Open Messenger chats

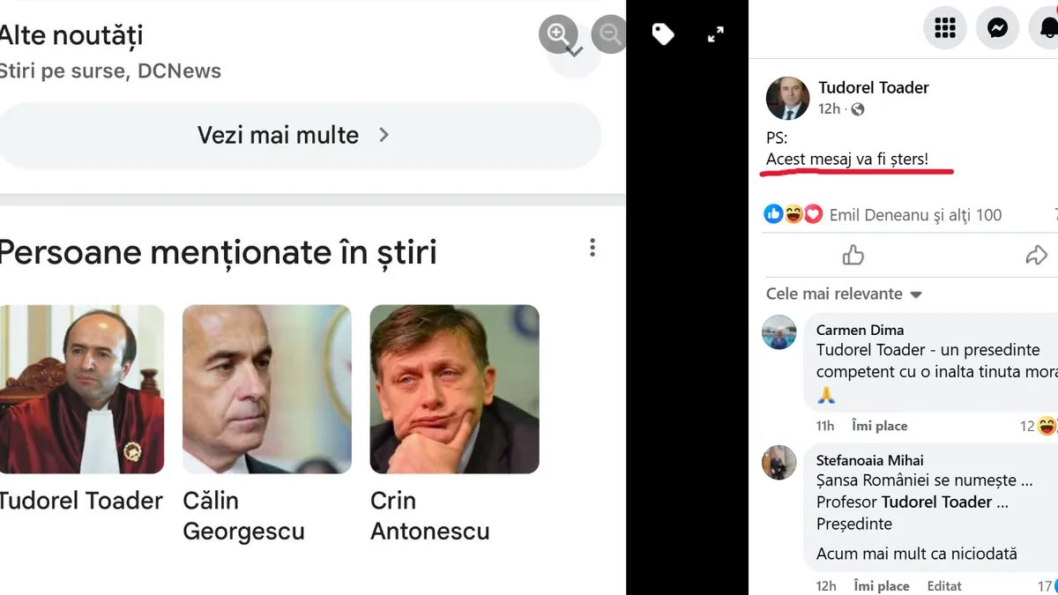pos(997,28)
